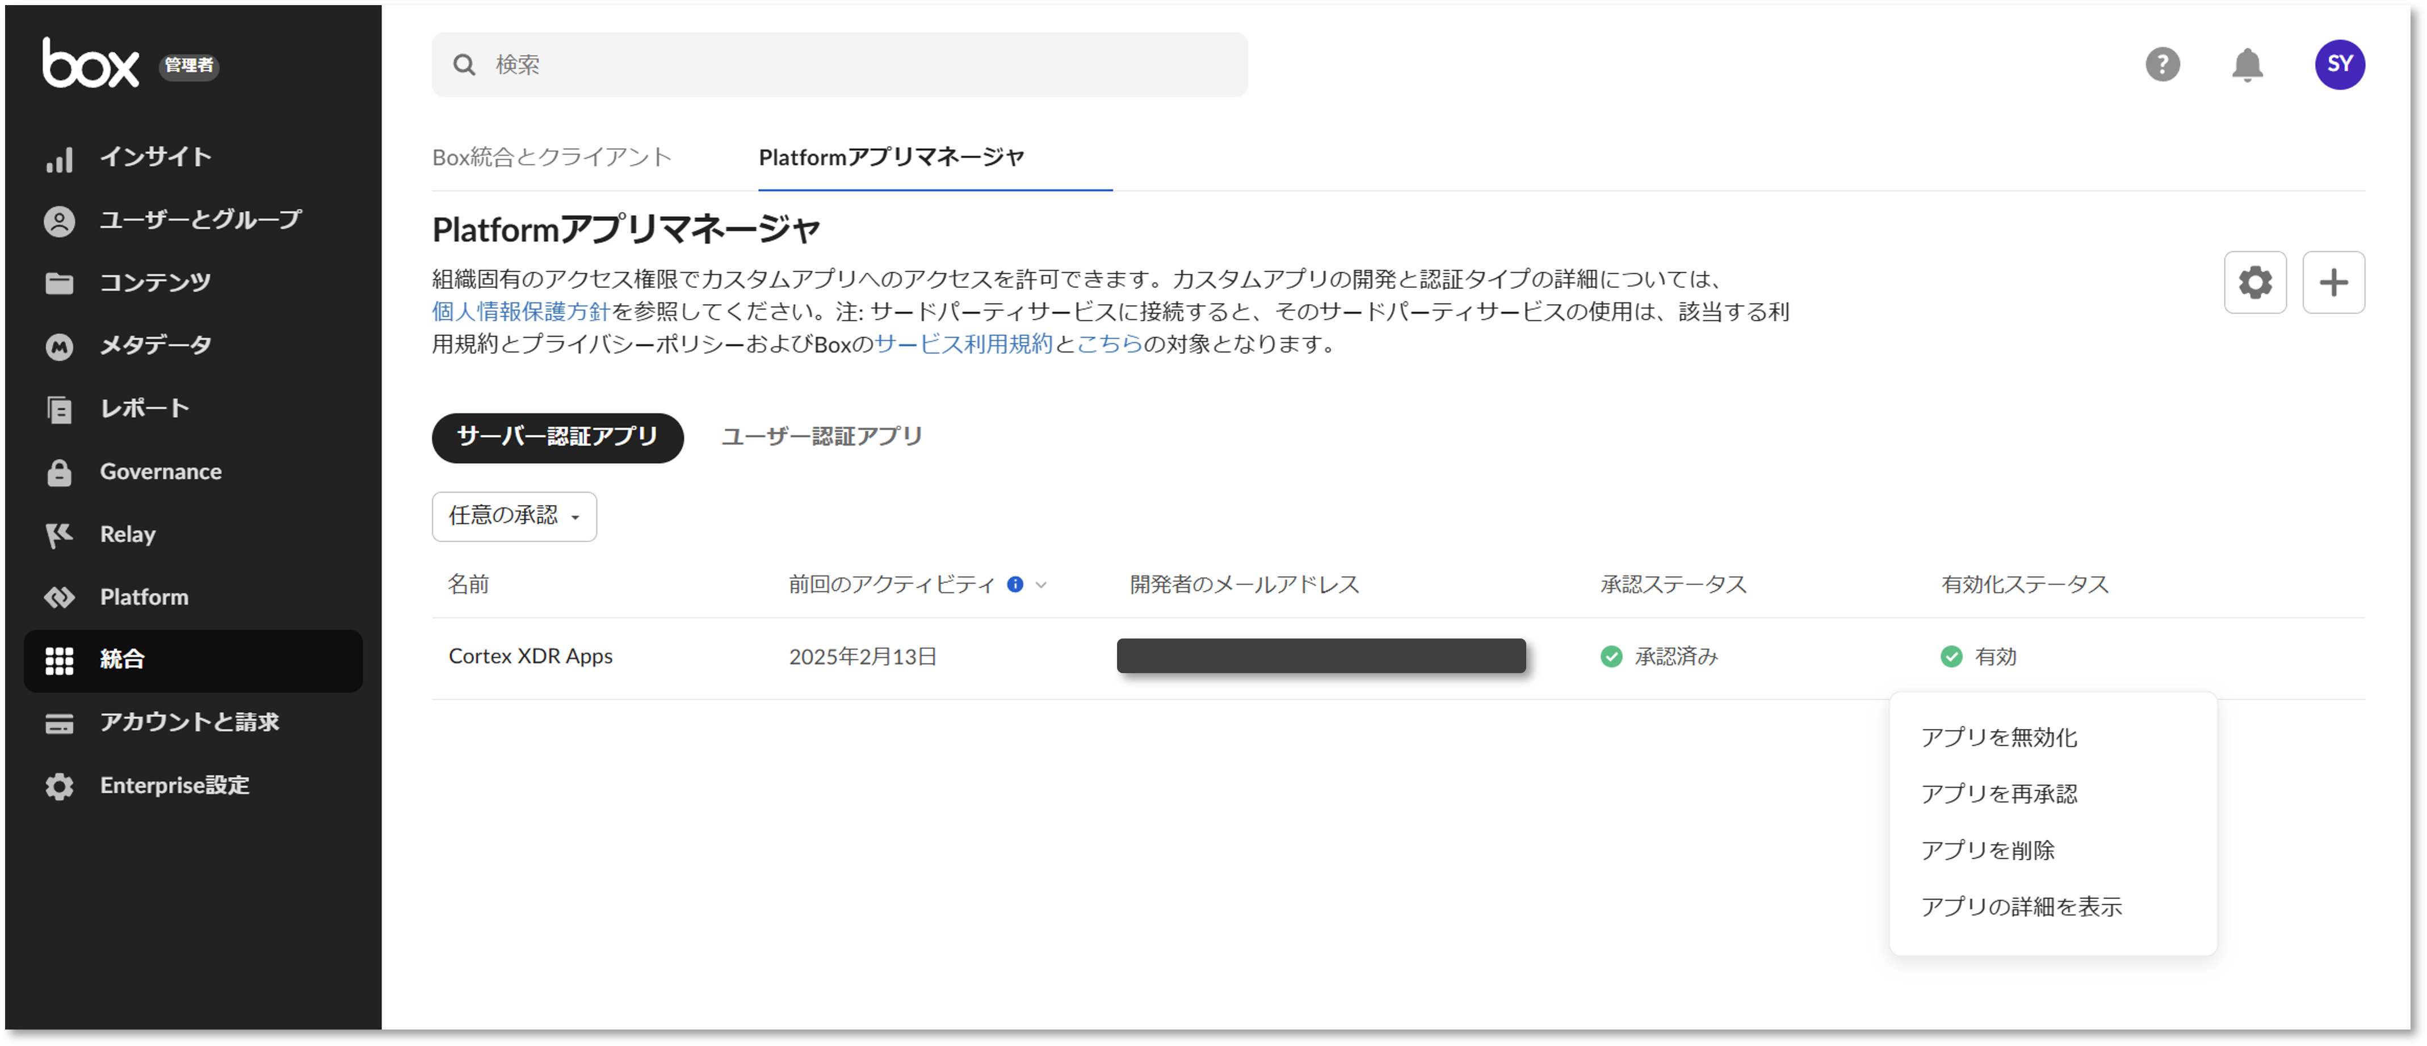Choose アプリを削除 from menu
This screenshot has height=1046, width=2427.
(x=1988, y=850)
